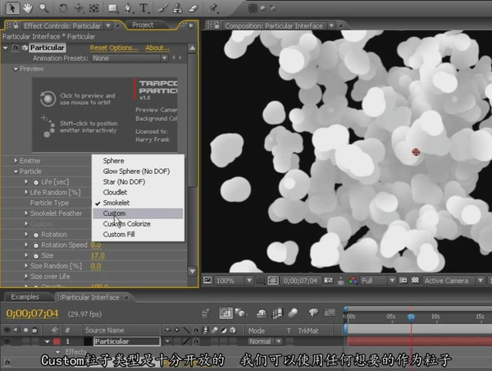Viewport: 492px width, 371px height.
Task: Toggle video visibility of Particular layer
Action: tap(7, 341)
